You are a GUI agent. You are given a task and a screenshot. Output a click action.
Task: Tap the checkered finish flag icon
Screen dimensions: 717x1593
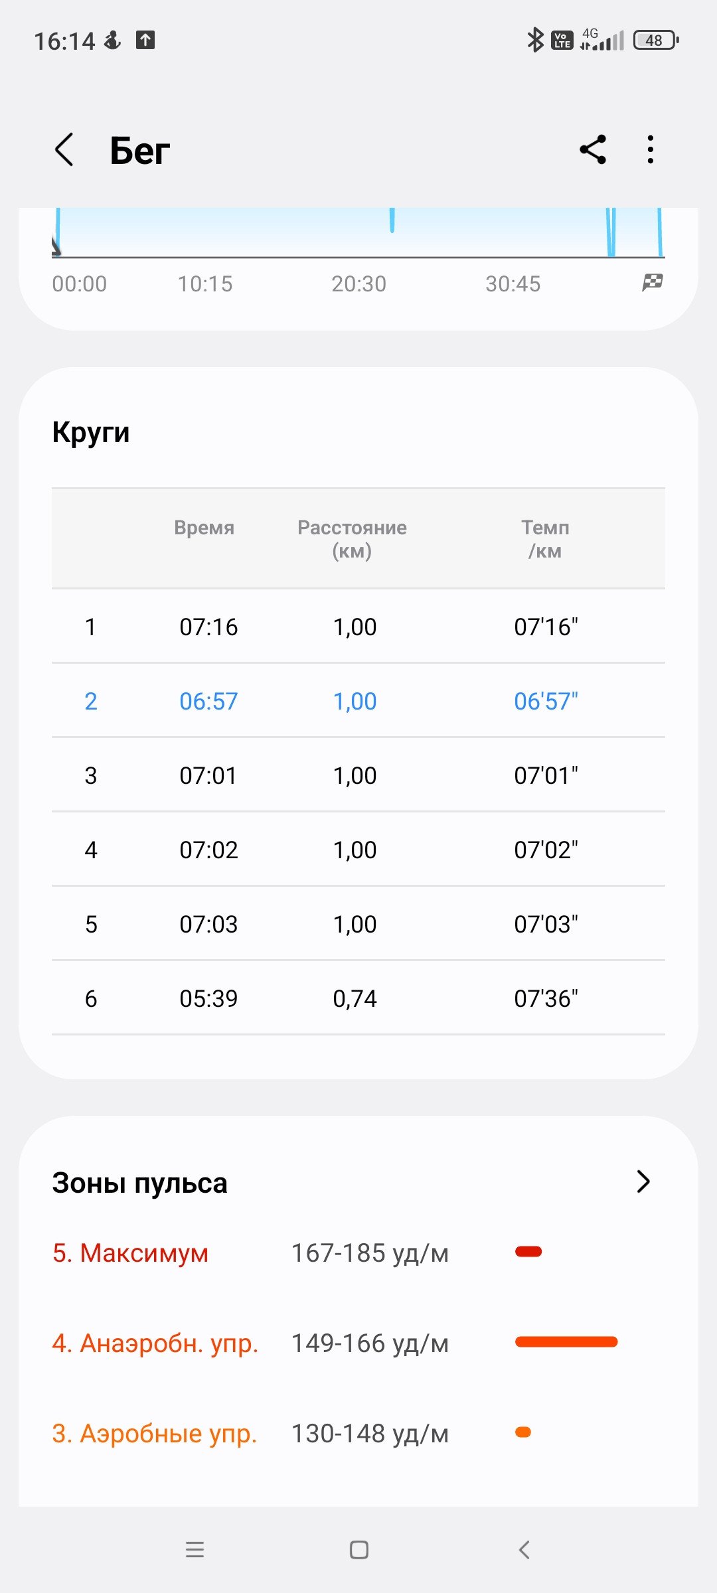tap(653, 283)
